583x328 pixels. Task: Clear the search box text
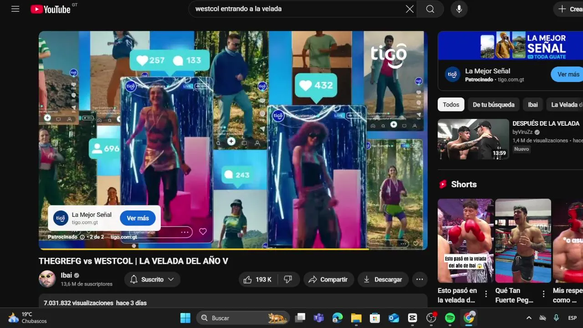click(x=410, y=9)
